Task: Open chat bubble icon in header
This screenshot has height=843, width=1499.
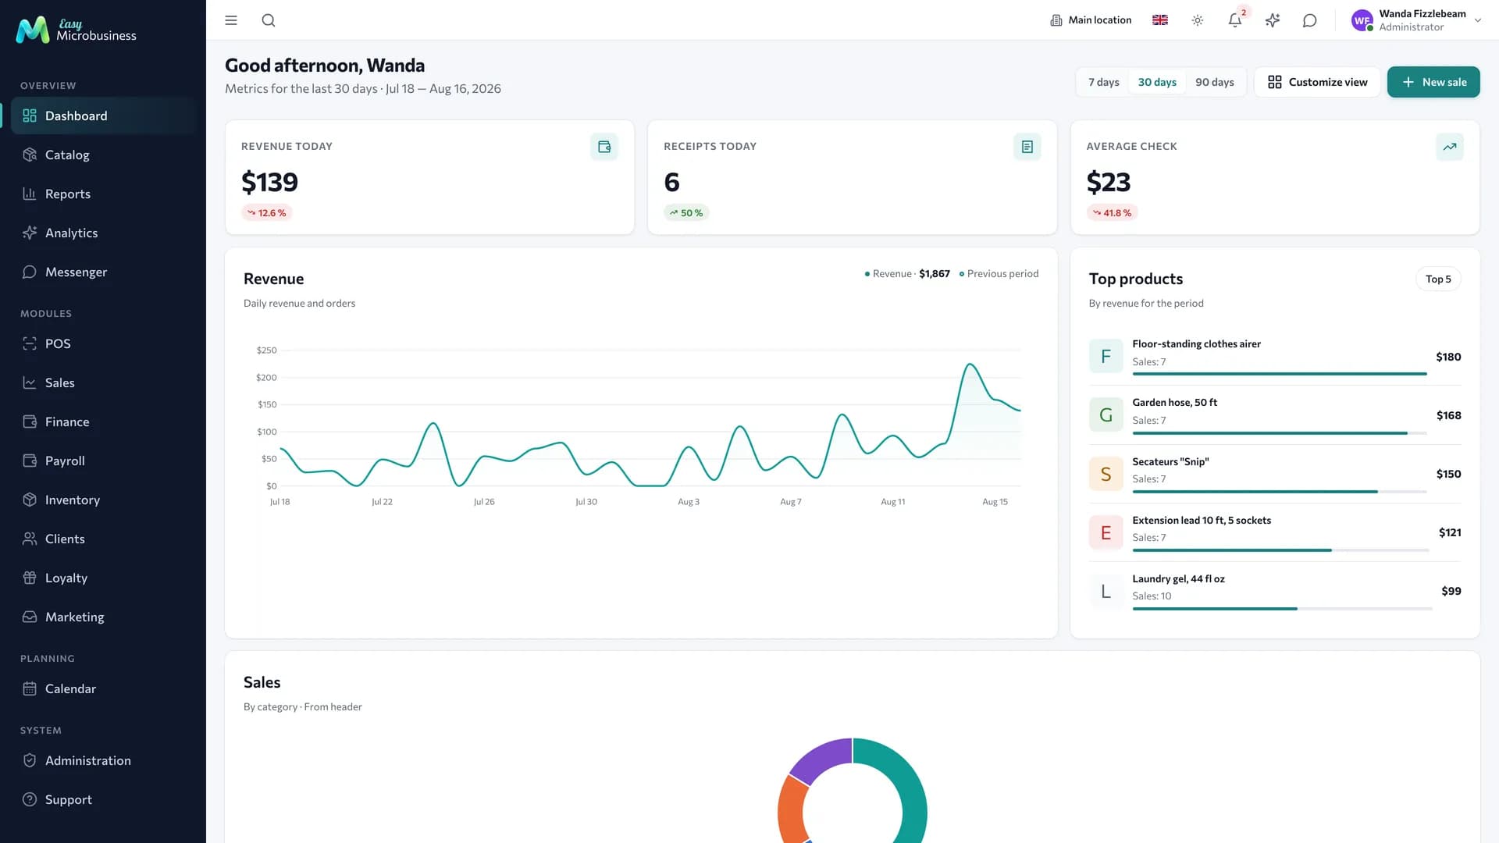Action: coord(1310,20)
